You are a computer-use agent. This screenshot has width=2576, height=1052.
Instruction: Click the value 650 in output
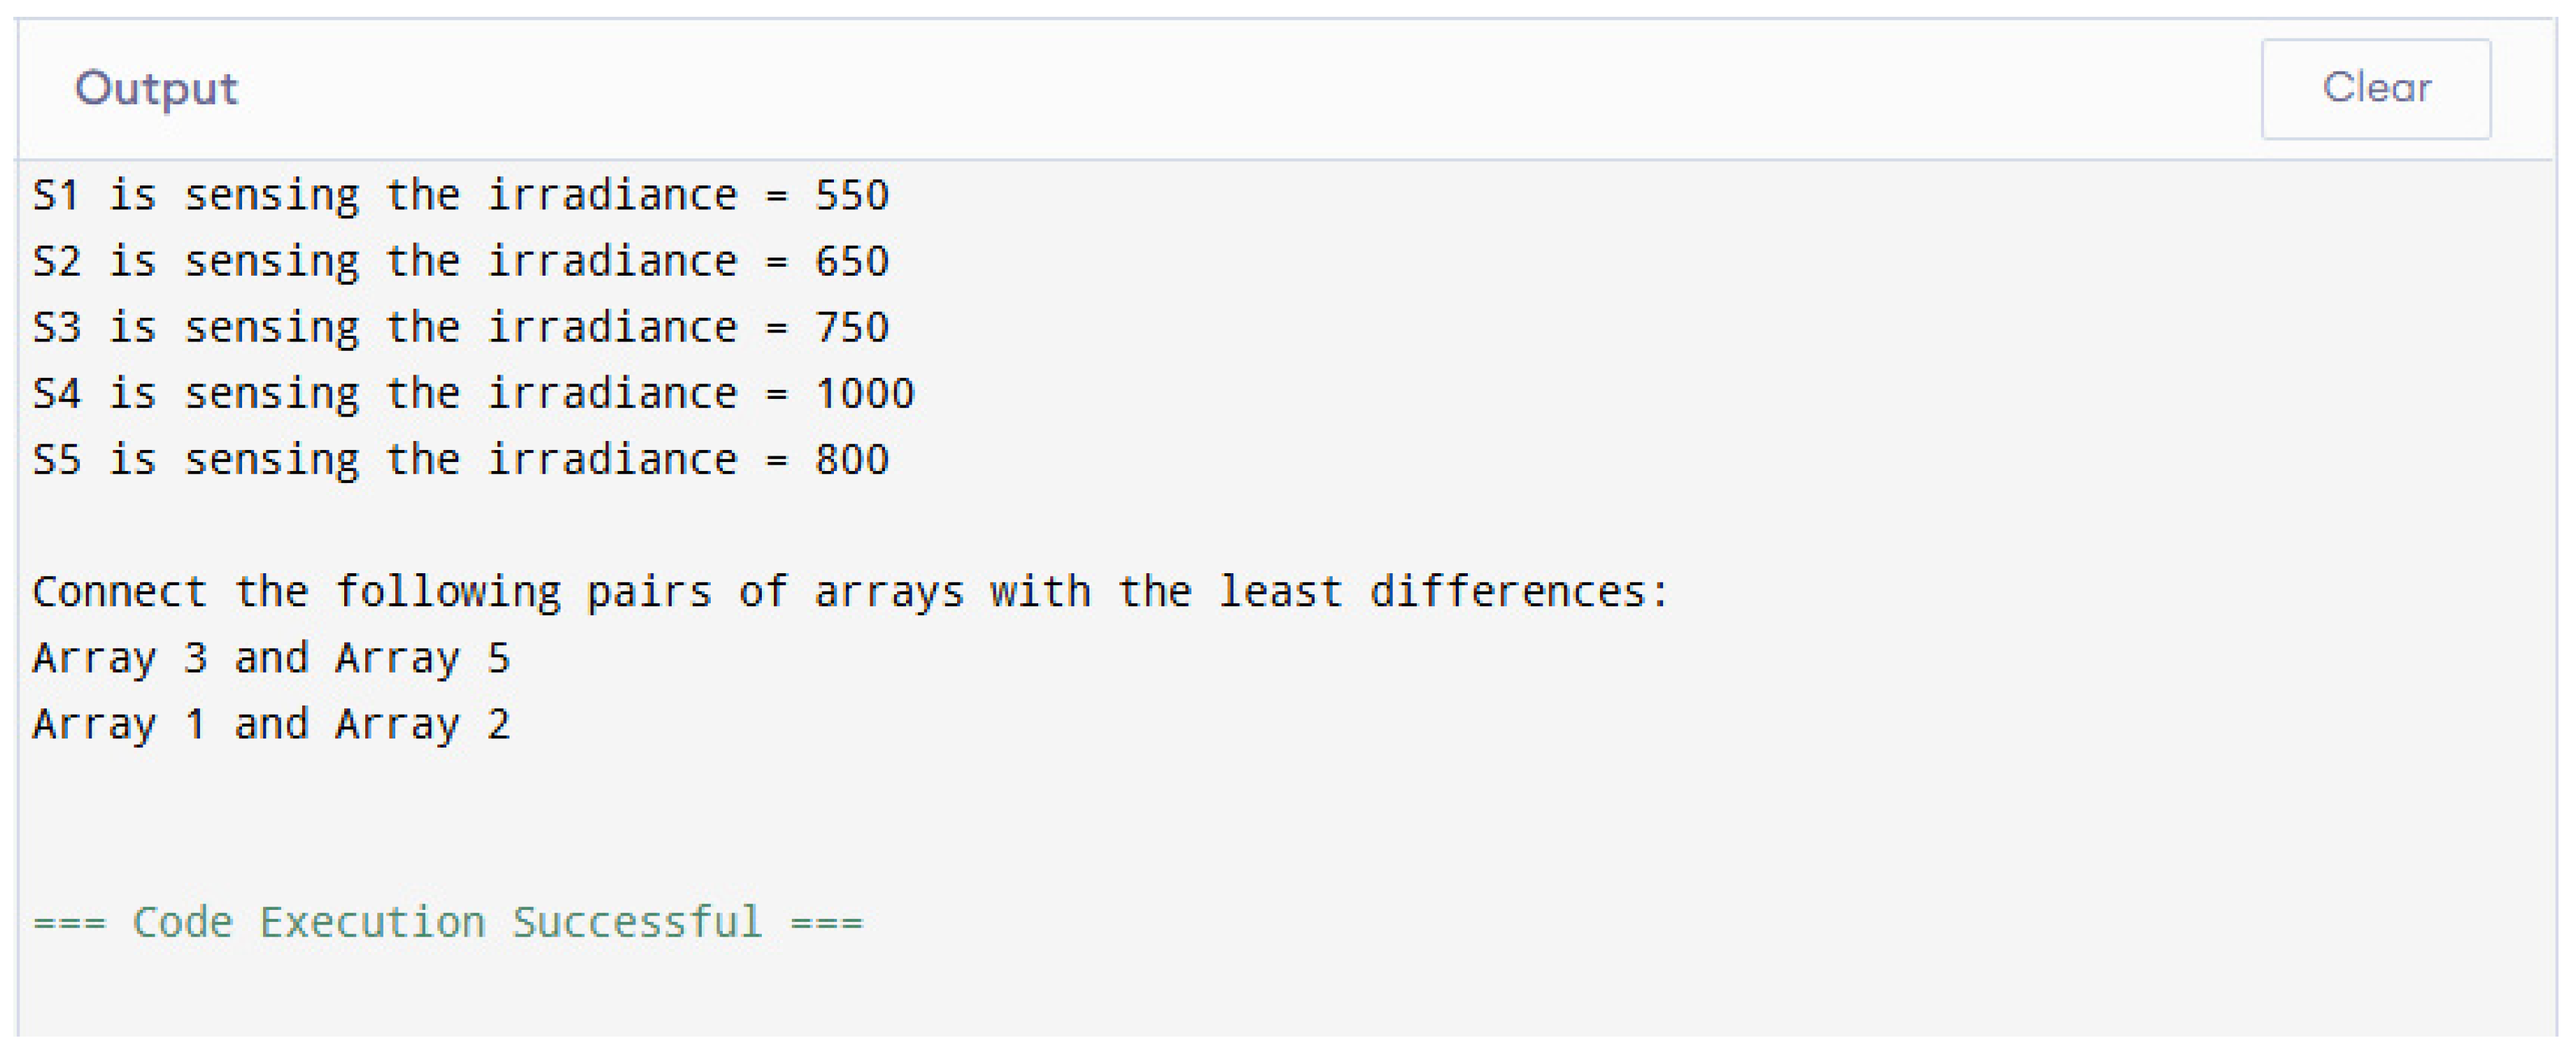pyautogui.click(x=851, y=261)
